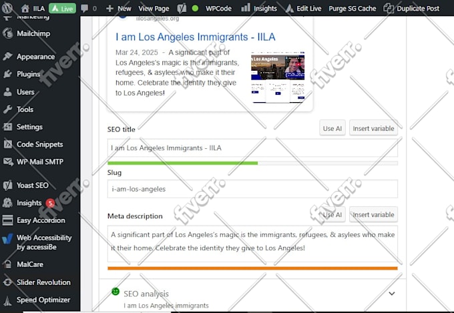454x313 pixels.
Task: Click Use AI button for SEO title
Action: click(332, 128)
